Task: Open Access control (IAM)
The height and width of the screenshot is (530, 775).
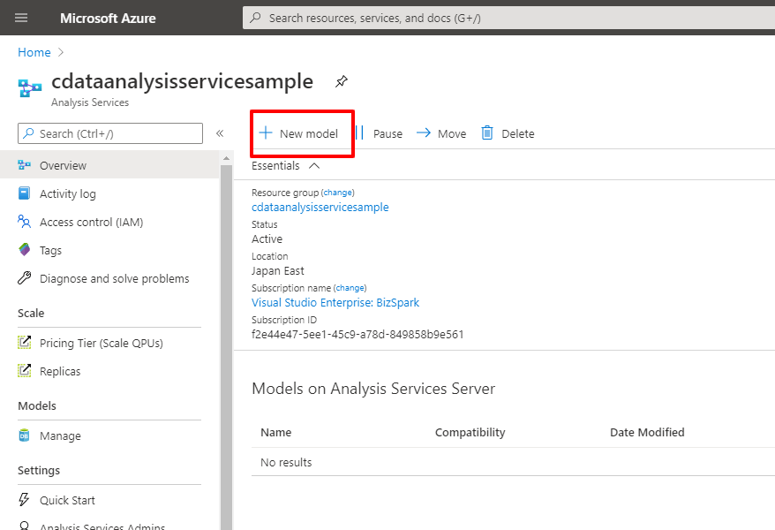Action: pos(91,222)
